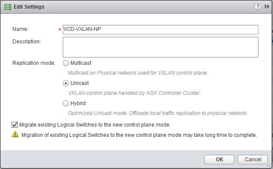Click the migration may take long time warning
The width and height of the screenshot is (273, 169).
[139, 135]
